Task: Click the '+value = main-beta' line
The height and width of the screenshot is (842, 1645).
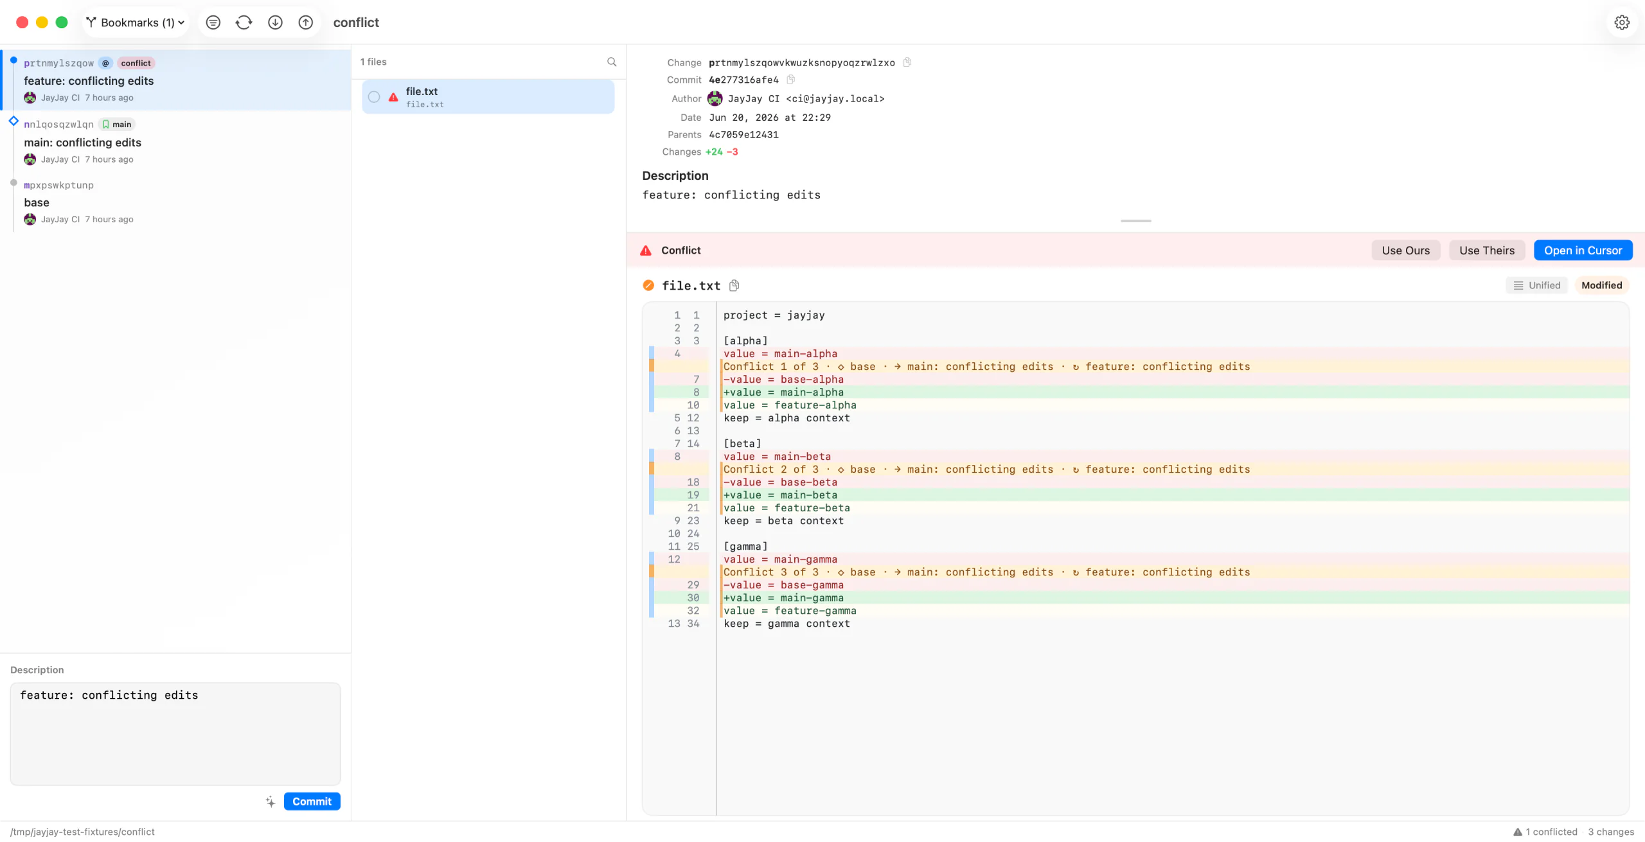Action: [x=1174, y=495]
